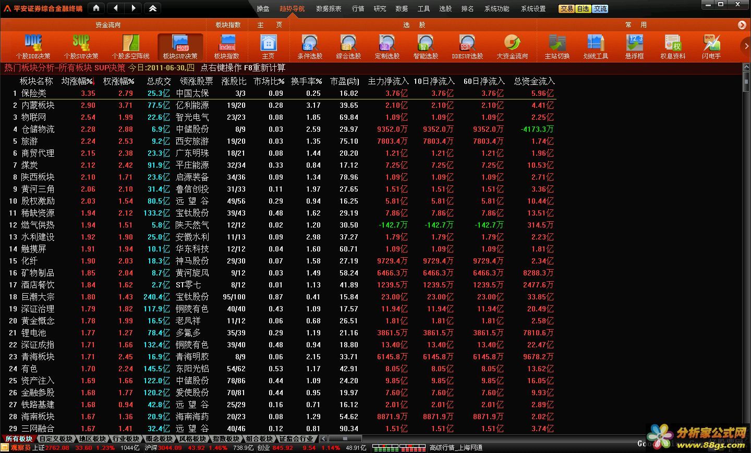Open the 系统功能 menu
Image resolution: width=751 pixels, height=453 pixels.
point(497,9)
